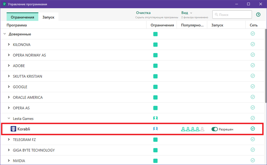Collapse the Lesta Games group
Screen dimensions: 267x165
(x=9, y=118)
